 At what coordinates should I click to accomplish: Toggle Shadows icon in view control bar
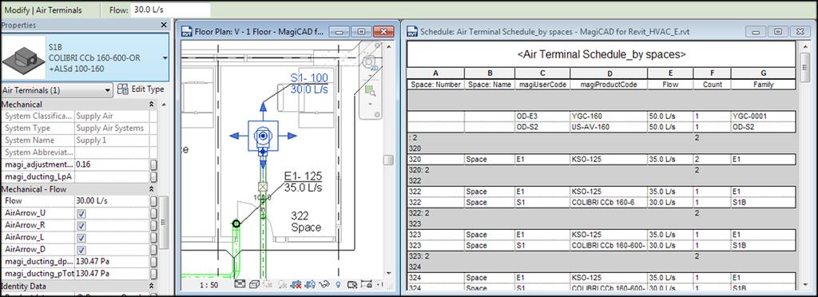(282, 284)
